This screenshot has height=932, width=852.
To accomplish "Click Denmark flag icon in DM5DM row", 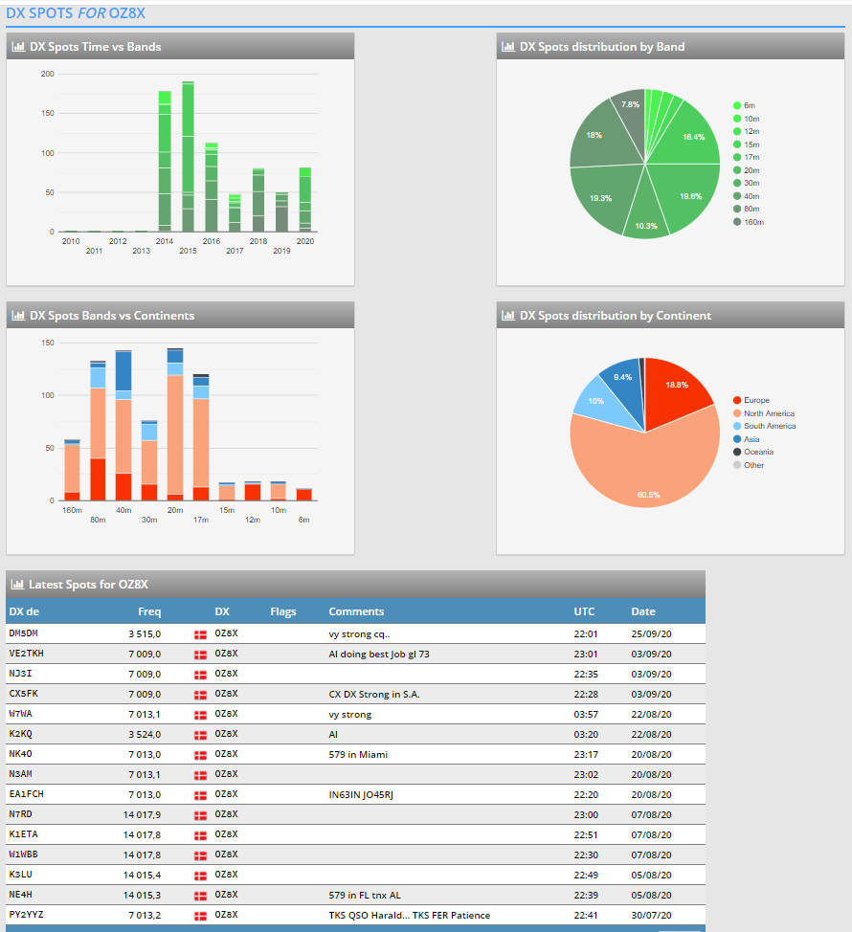I will 201,634.
